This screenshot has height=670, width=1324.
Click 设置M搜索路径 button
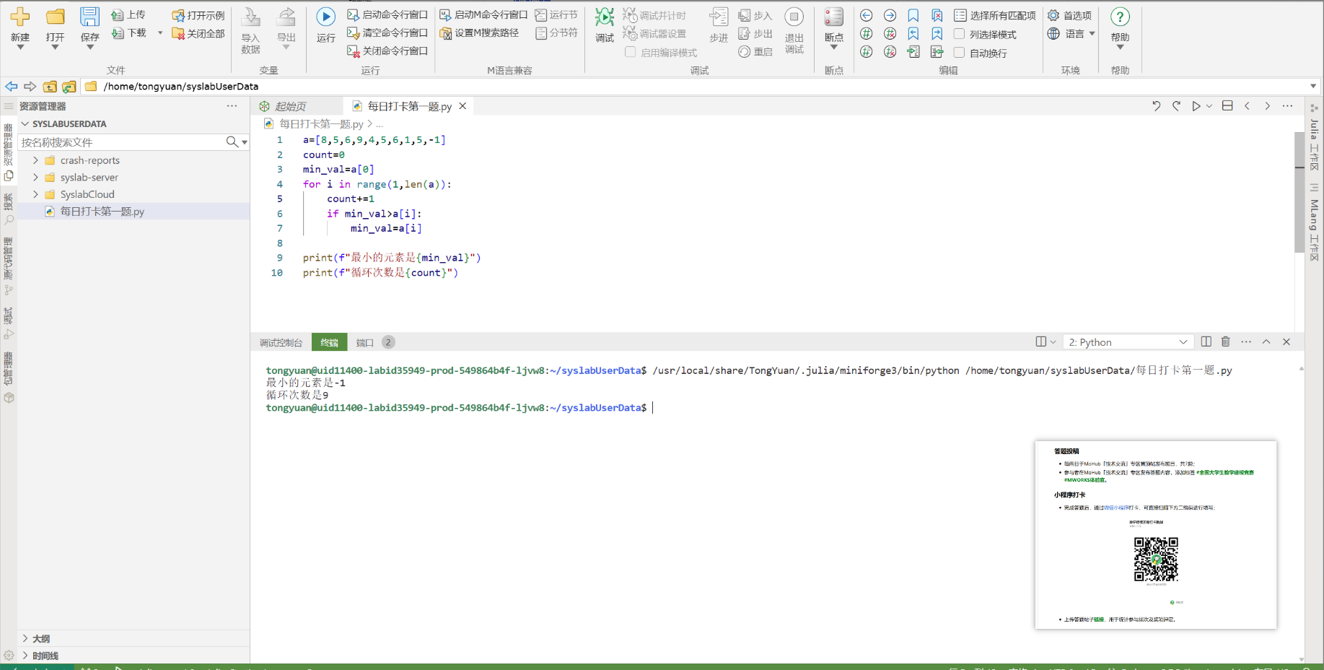coord(479,33)
